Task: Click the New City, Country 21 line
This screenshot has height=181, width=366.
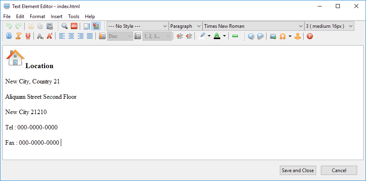Action: click(x=33, y=81)
